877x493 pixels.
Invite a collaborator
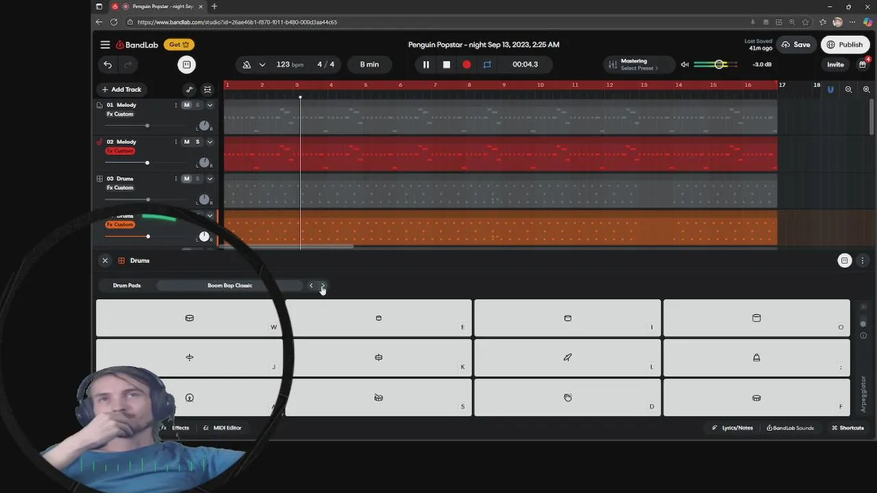click(x=835, y=64)
